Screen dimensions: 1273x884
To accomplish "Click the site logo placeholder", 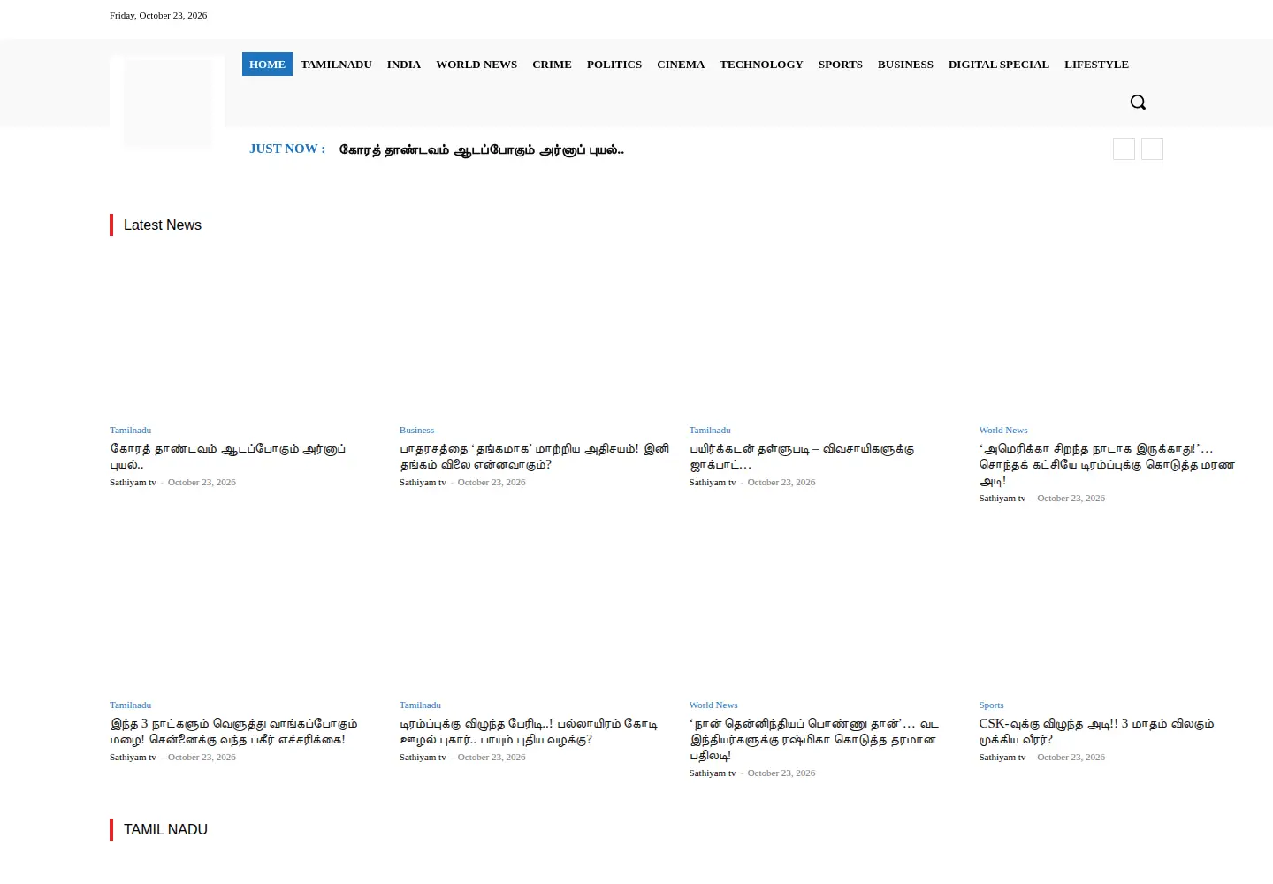I will click(167, 103).
